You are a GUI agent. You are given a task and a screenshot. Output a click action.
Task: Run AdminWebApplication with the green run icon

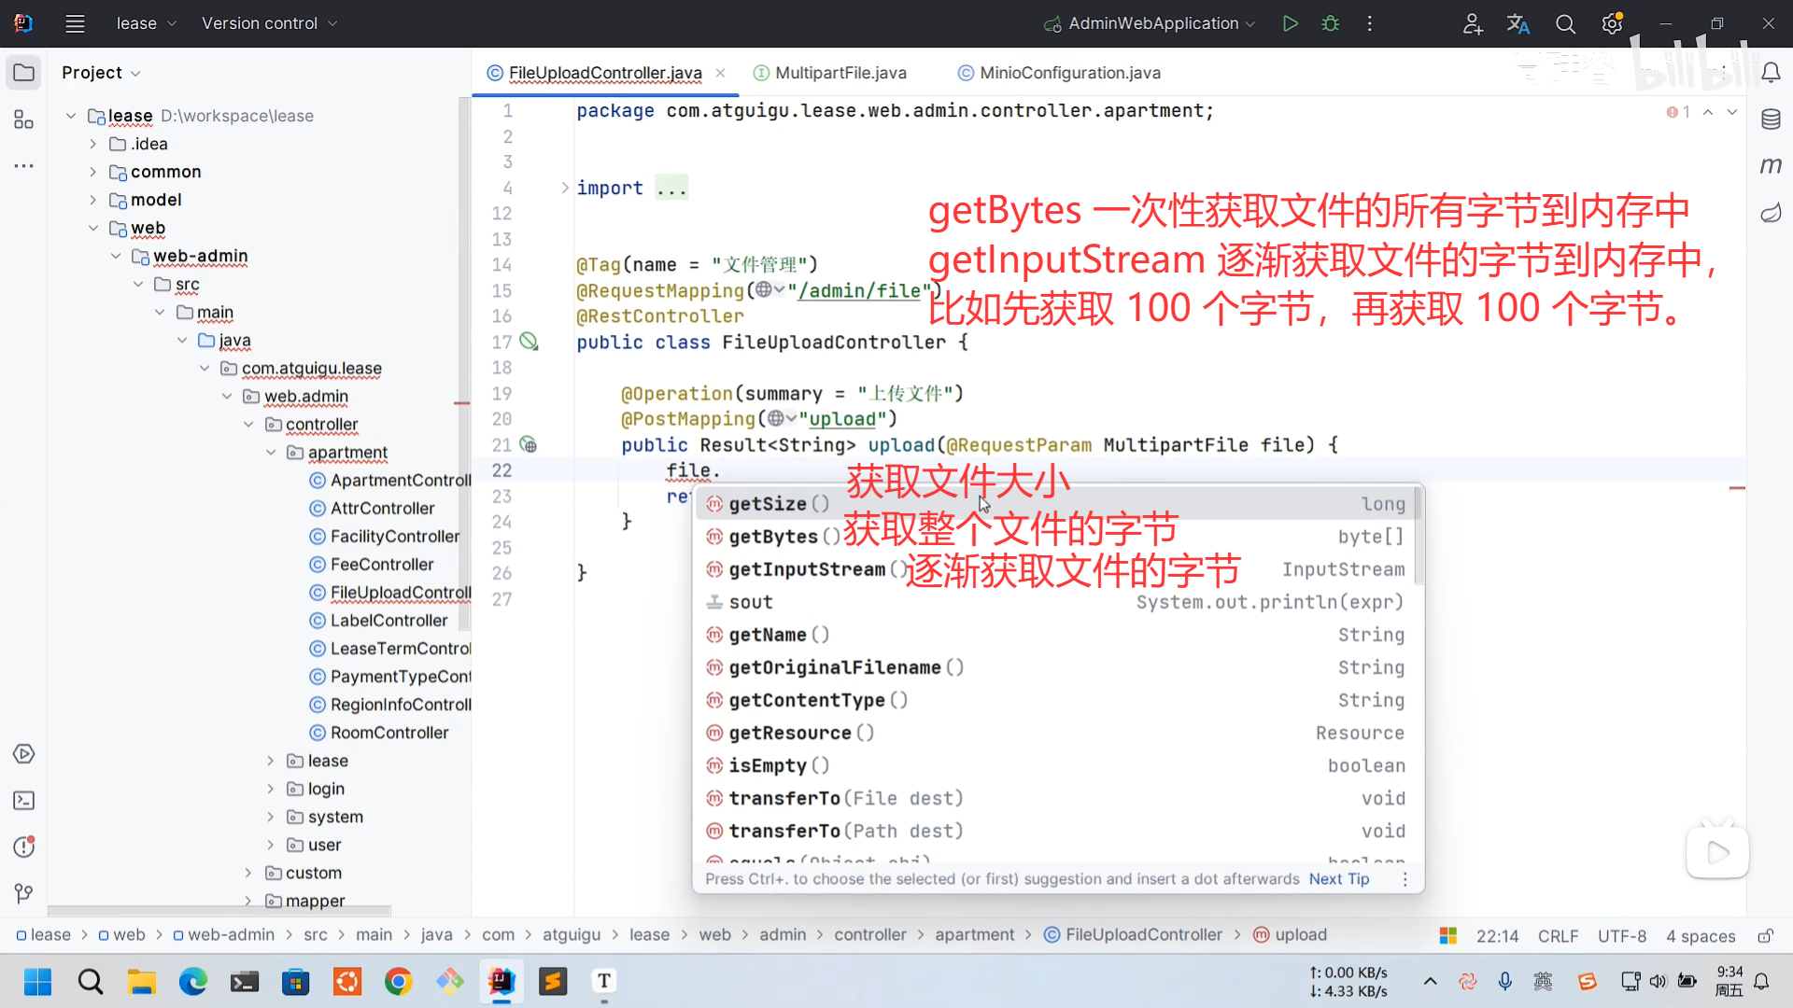point(1292,23)
